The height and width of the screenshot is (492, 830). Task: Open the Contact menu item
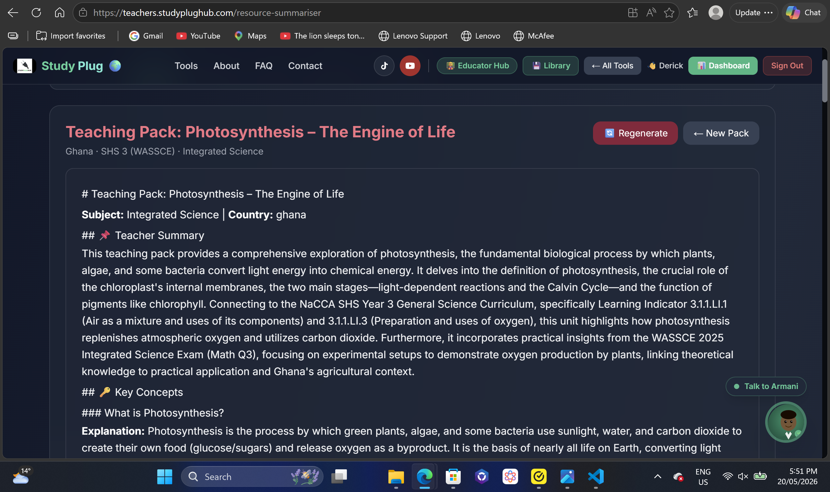tap(305, 66)
